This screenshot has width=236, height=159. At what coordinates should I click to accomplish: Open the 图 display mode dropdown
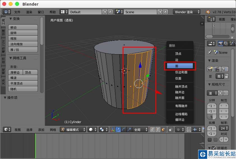coord(220,76)
